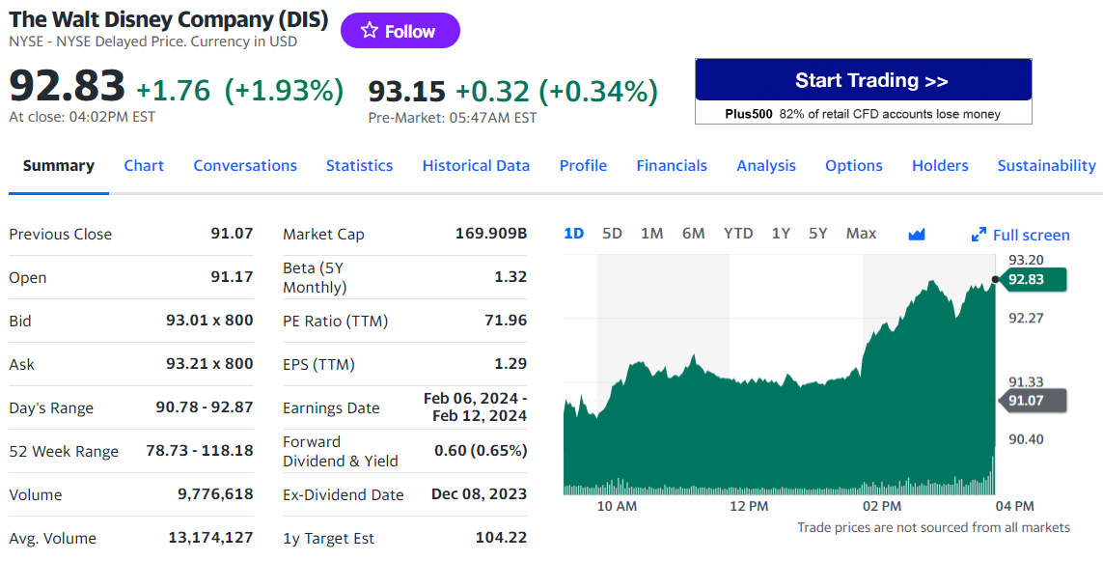Select the Max chart range
The image size is (1103, 561).
click(861, 233)
